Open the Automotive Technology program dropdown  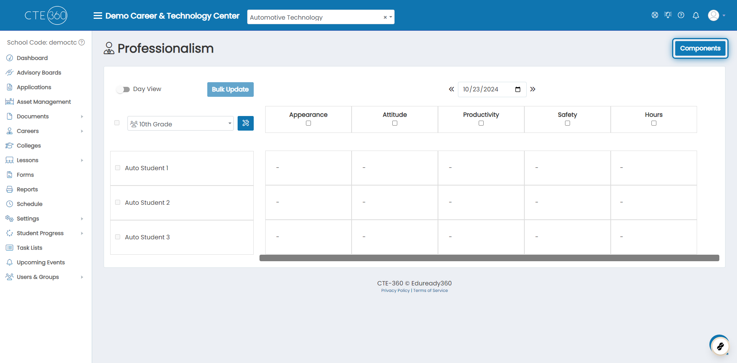[x=321, y=17]
